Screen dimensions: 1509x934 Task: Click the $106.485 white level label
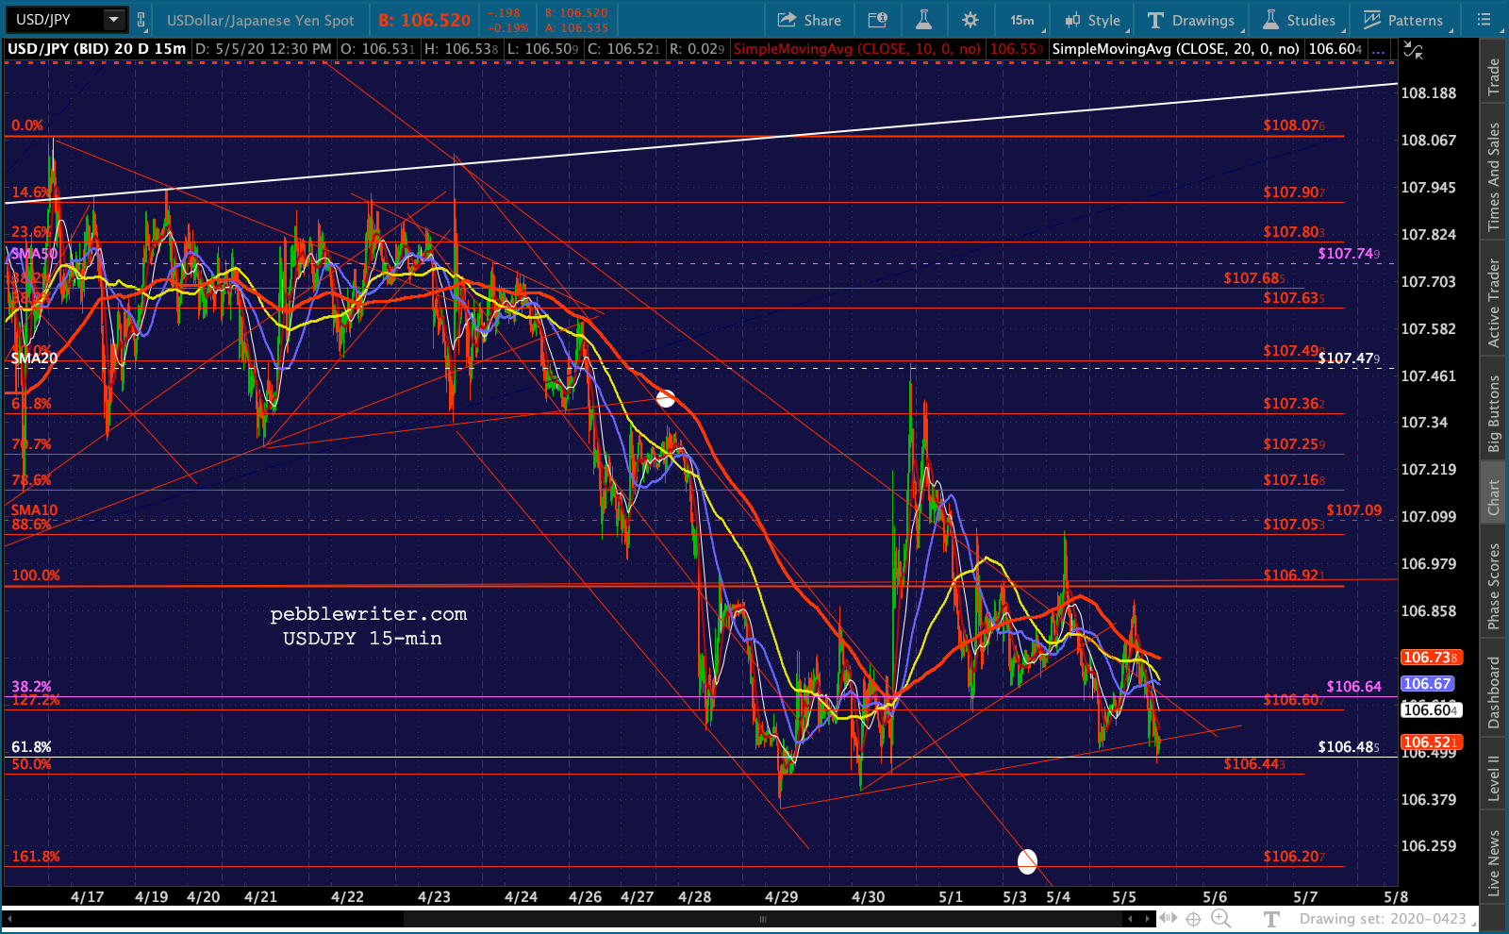tap(1349, 747)
